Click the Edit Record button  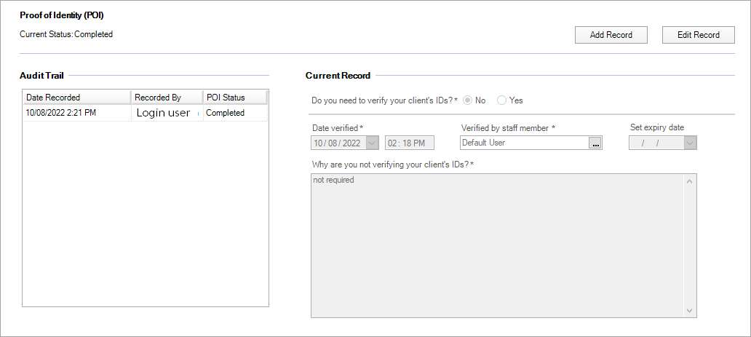[698, 35]
